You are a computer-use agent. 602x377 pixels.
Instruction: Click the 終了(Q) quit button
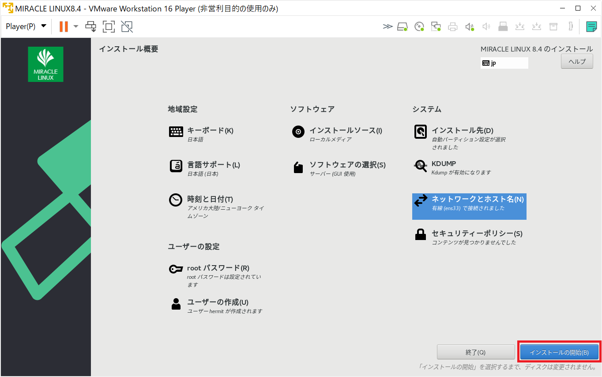[476, 352]
